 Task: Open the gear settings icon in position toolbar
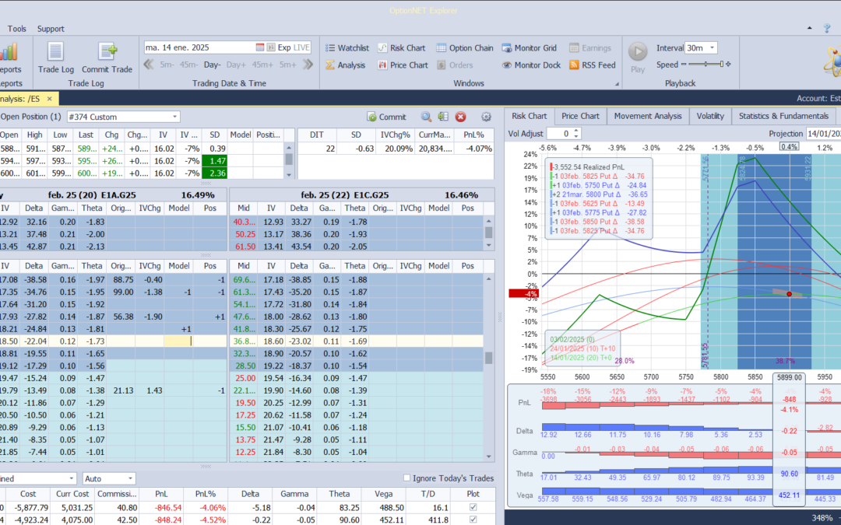click(x=487, y=117)
